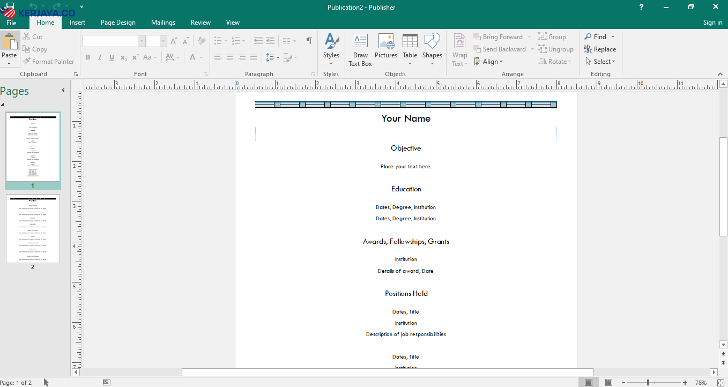Screen dimensions: 728x387
Task: Open the font size dropdown
Action: coord(164,41)
